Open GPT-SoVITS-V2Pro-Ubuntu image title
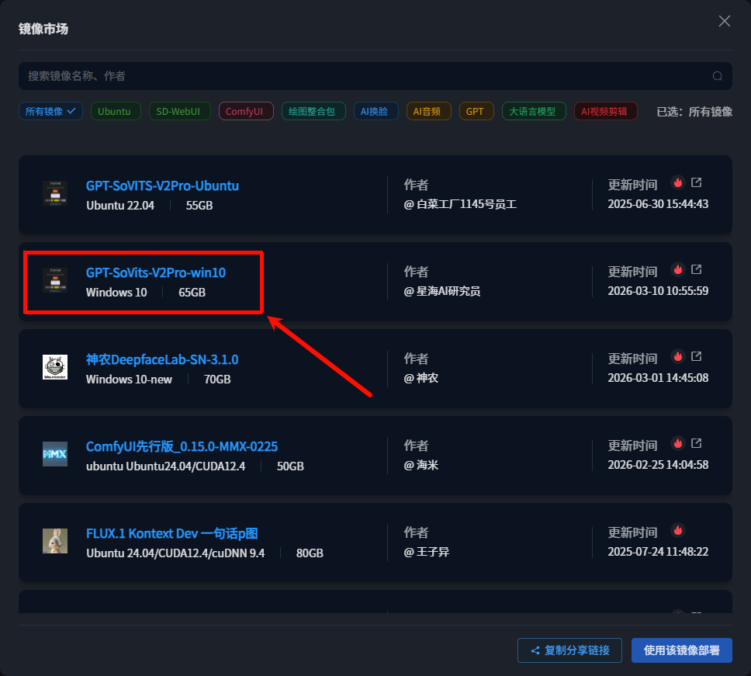The width and height of the screenshot is (751, 676). click(162, 185)
